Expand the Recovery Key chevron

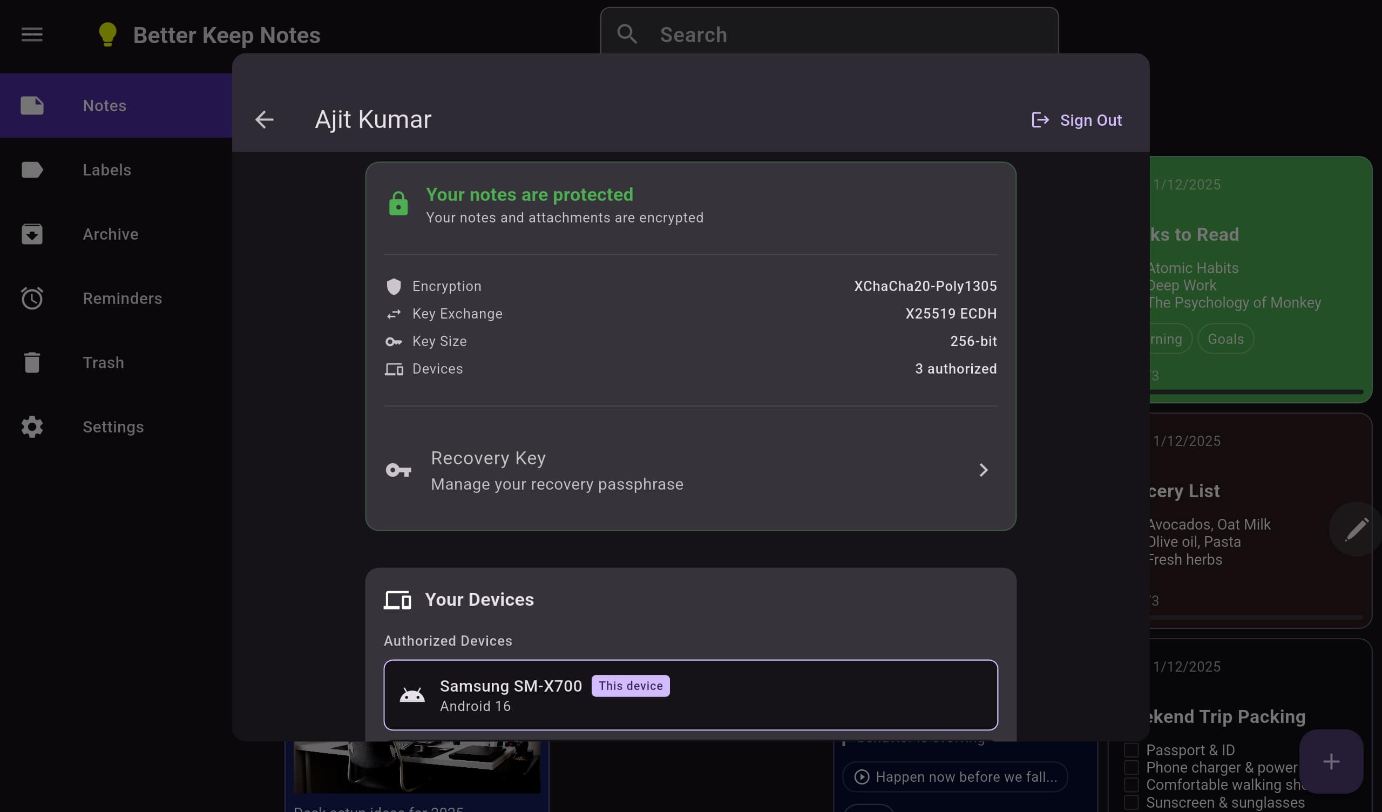pyautogui.click(x=984, y=470)
